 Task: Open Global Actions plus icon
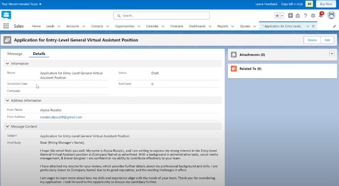click(290, 16)
